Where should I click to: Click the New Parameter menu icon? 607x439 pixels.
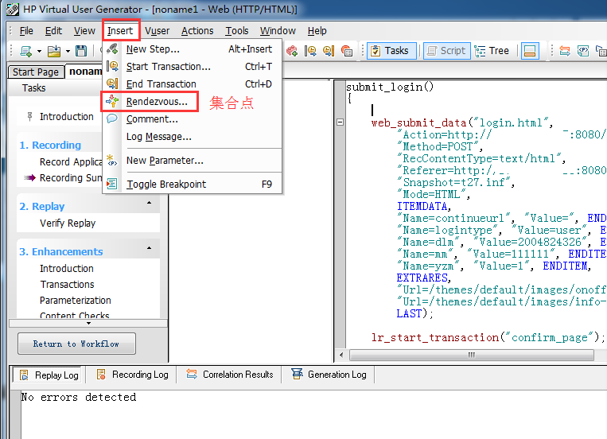(112, 160)
